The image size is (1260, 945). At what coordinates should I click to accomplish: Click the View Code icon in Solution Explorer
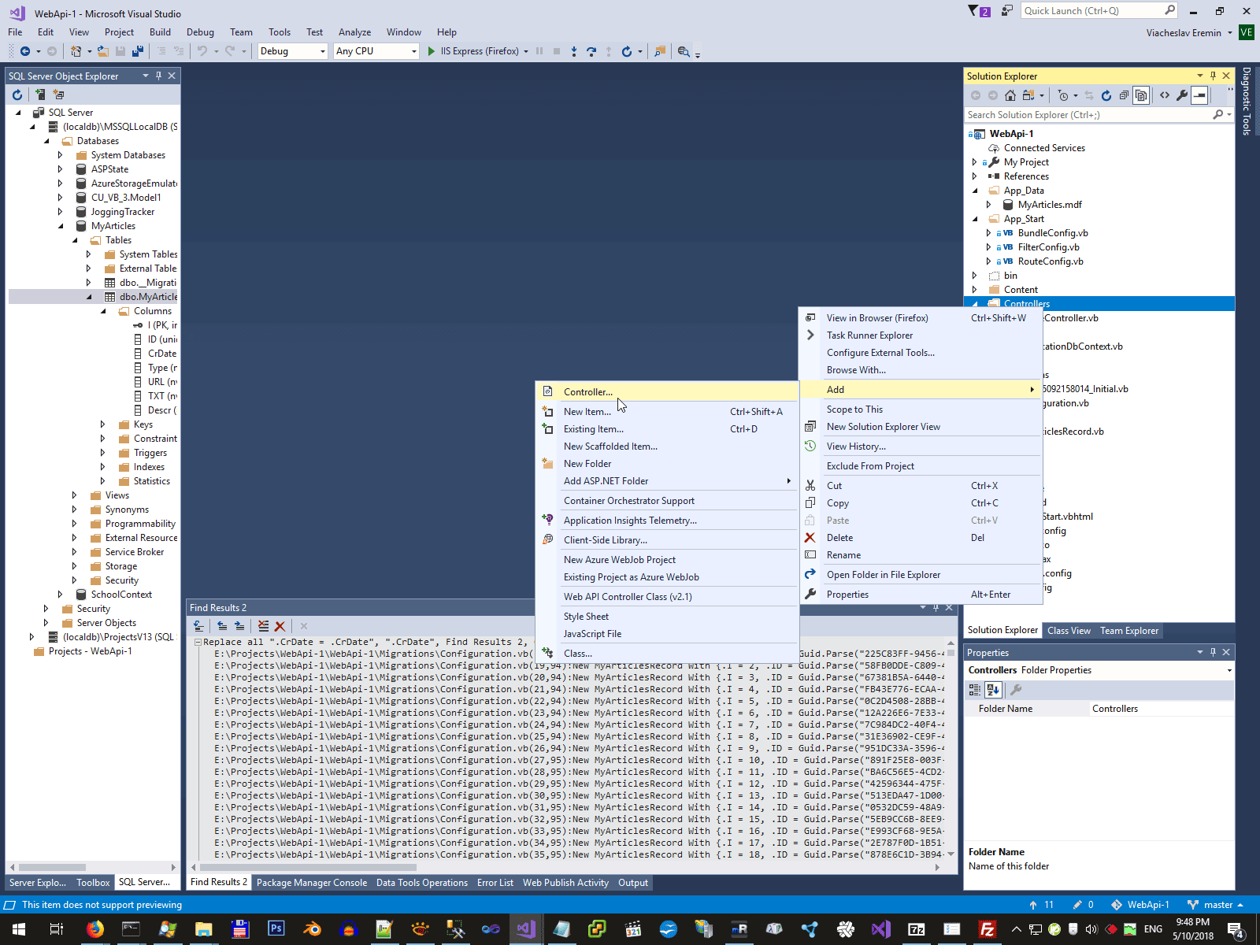click(x=1165, y=95)
